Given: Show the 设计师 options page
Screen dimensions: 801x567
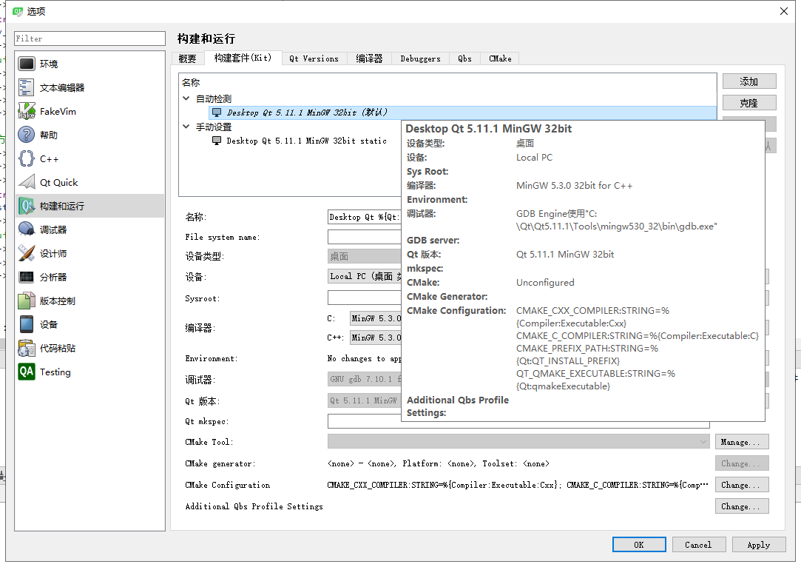Looking at the screenshot, I should (89, 253).
